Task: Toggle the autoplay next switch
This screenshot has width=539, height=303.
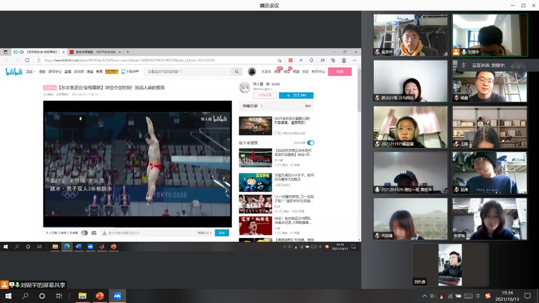Action: [310, 143]
